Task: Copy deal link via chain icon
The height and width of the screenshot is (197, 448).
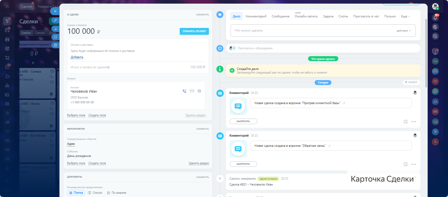Action: [55, 20]
